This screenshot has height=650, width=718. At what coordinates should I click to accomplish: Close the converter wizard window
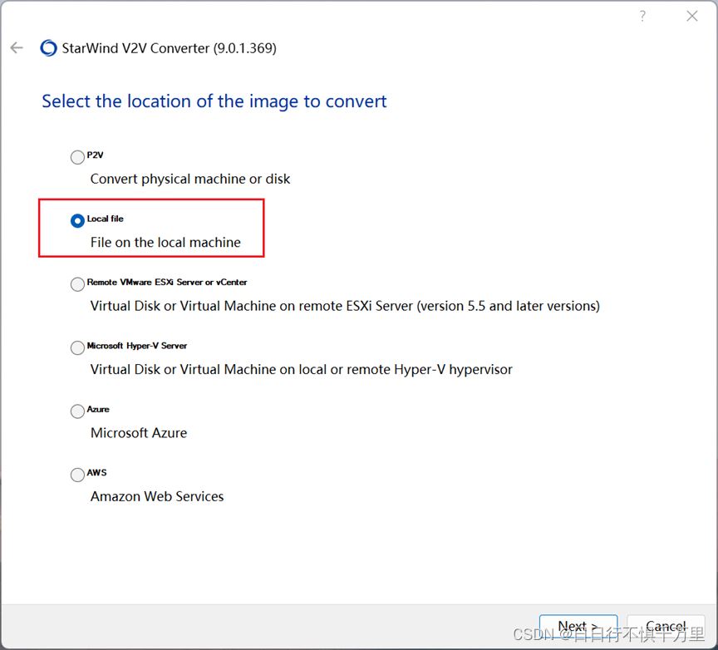click(691, 17)
